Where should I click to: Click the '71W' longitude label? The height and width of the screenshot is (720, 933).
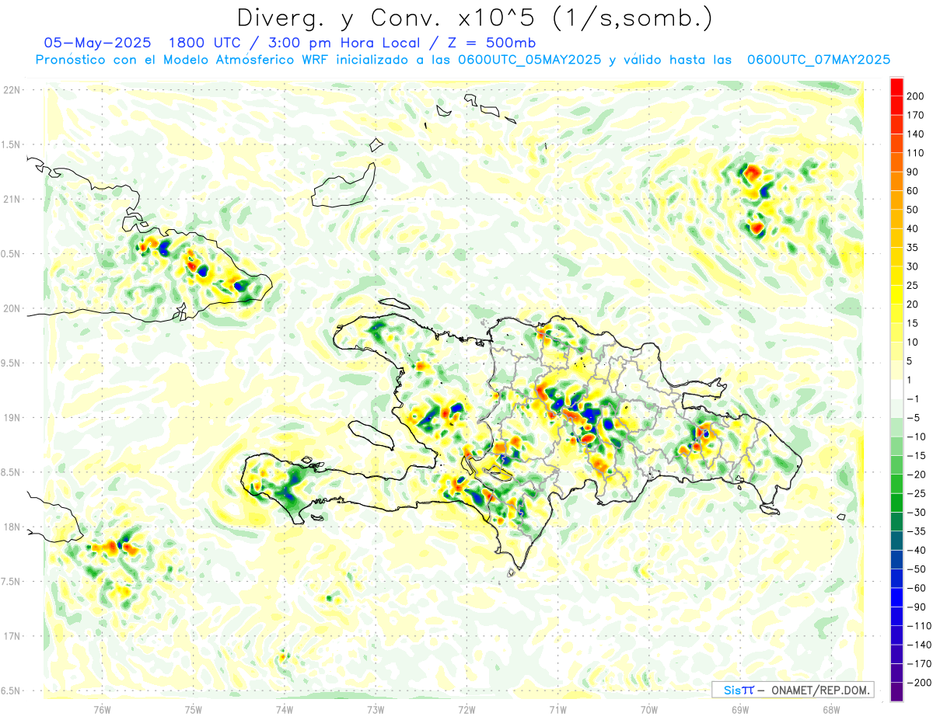point(557,708)
